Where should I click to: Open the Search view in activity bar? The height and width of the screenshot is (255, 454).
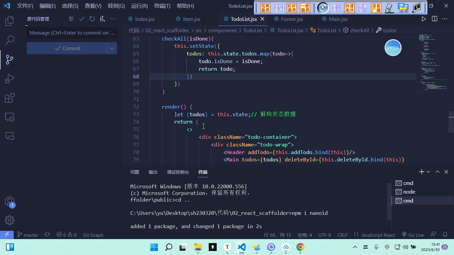pyautogui.click(x=10, y=40)
